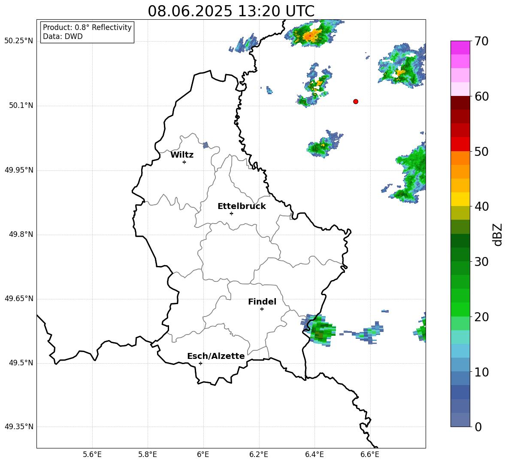The height and width of the screenshot is (463, 508).
Task: Click the Data: DWD text
Action: coord(63,36)
